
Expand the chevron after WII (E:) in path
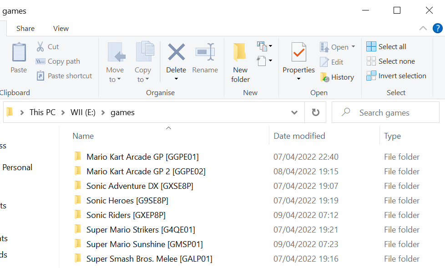click(103, 113)
